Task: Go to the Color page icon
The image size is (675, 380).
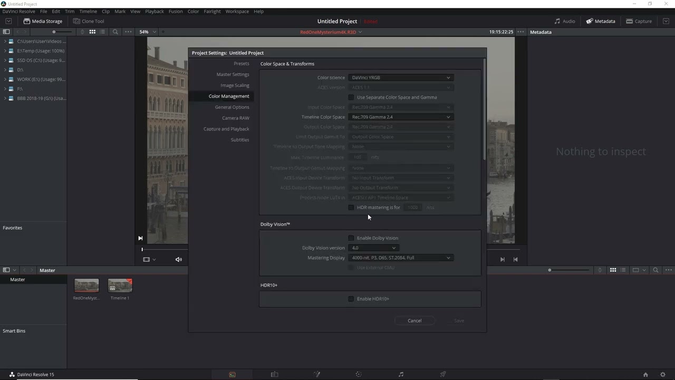Action: pos(359,374)
